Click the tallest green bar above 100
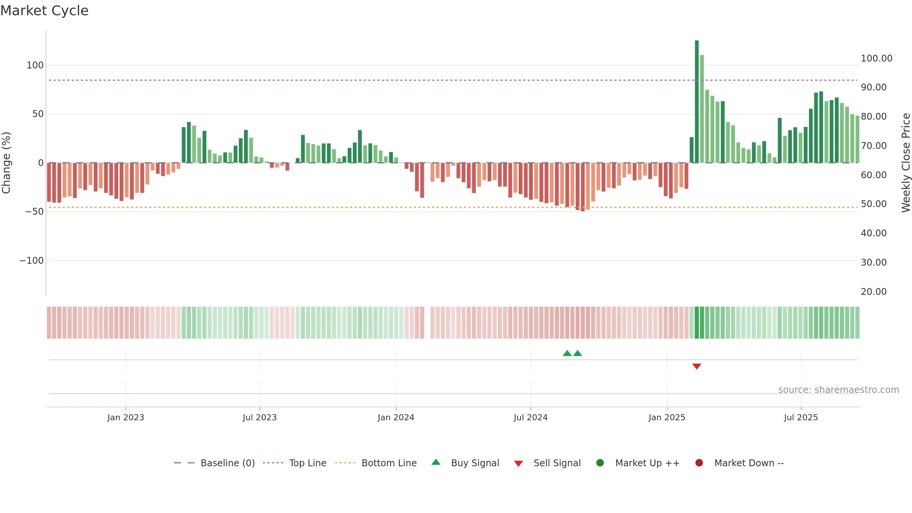The image size is (912, 513). tap(697, 101)
